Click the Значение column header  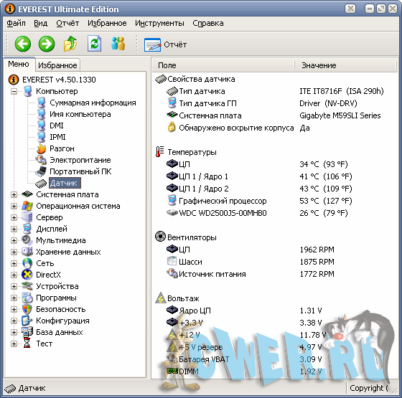click(x=345, y=65)
